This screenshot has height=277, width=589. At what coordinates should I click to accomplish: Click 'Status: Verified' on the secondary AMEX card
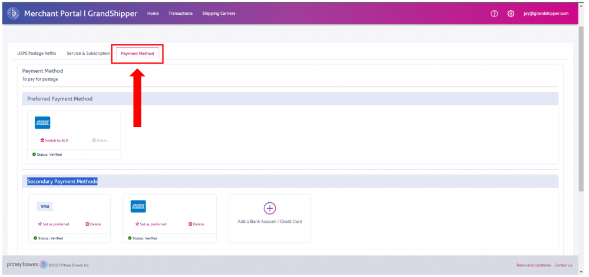point(145,238)
